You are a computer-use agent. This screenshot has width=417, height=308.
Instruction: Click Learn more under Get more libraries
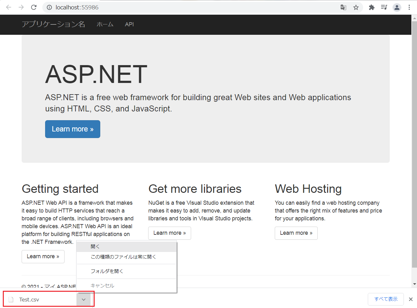[169, 233]
